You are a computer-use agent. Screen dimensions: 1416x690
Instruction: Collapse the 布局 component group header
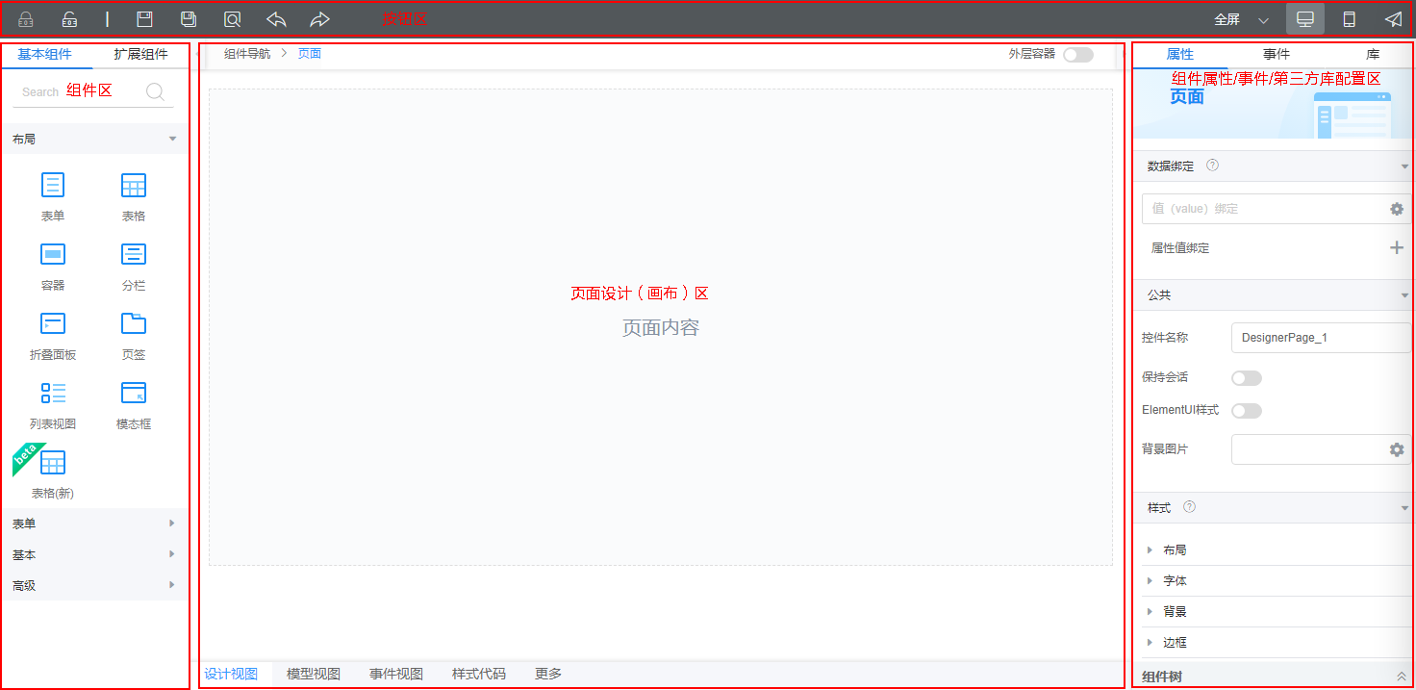94,139
